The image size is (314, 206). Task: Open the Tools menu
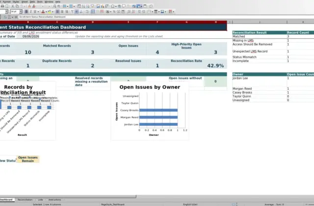[40, 1]
